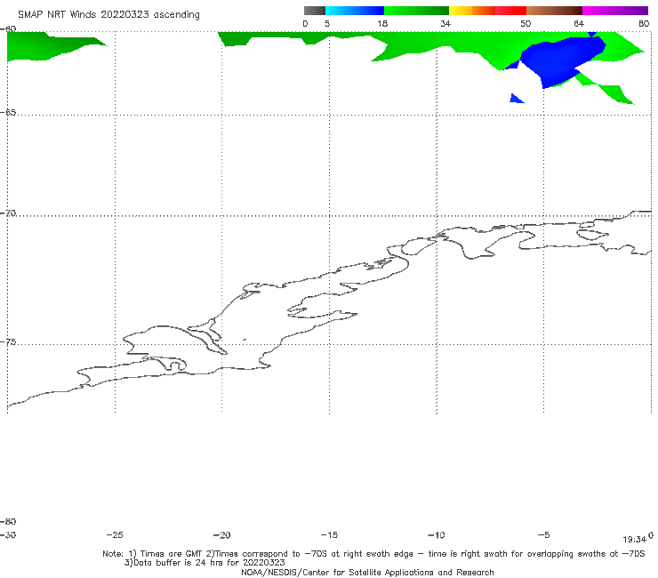The width and height of the screenshot is (658, 578).
Task: Click the note line starting 'Note: 1) Times are GMT'
Action: (x=373, y=554)
